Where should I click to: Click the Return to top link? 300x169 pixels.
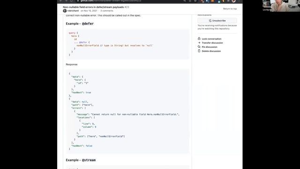pos(230,9)
